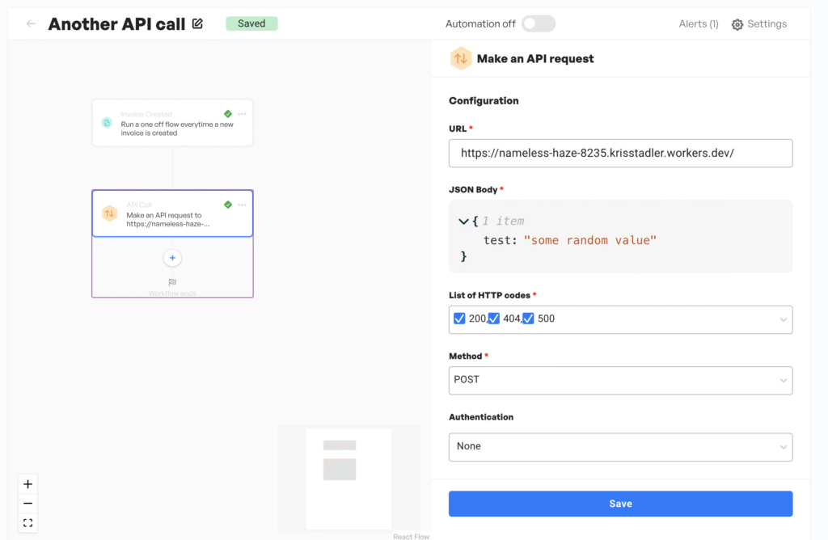Click the plus add step button
Viewport: 828px width, 540px height.
172,258
